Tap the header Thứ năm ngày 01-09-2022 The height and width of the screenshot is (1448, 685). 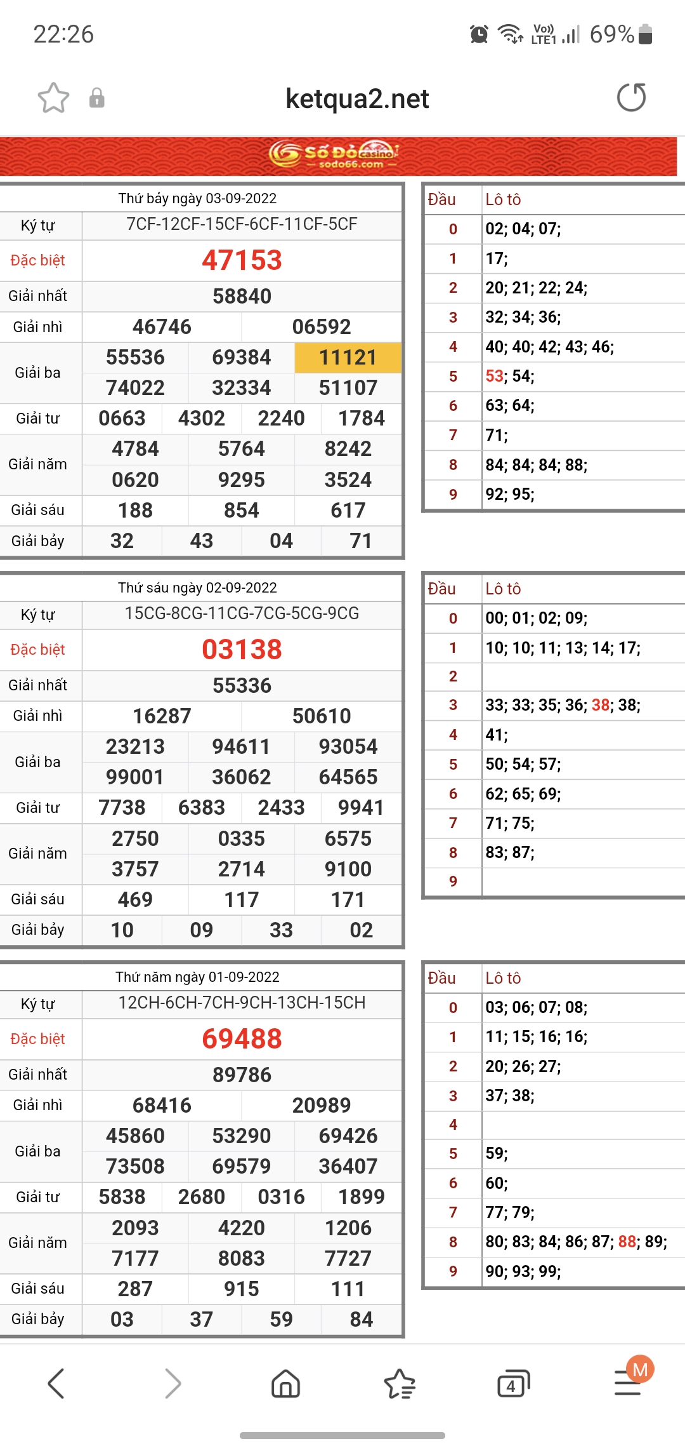pos(197,977)
